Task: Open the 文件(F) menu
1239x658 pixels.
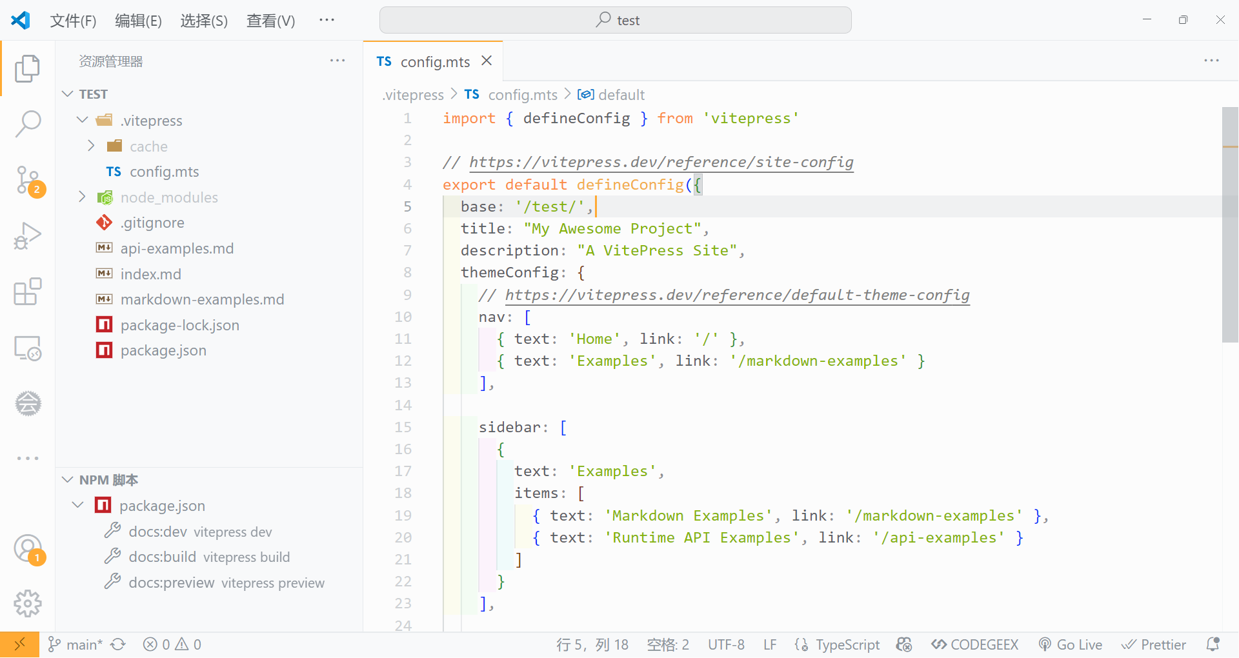Action: 73,21
